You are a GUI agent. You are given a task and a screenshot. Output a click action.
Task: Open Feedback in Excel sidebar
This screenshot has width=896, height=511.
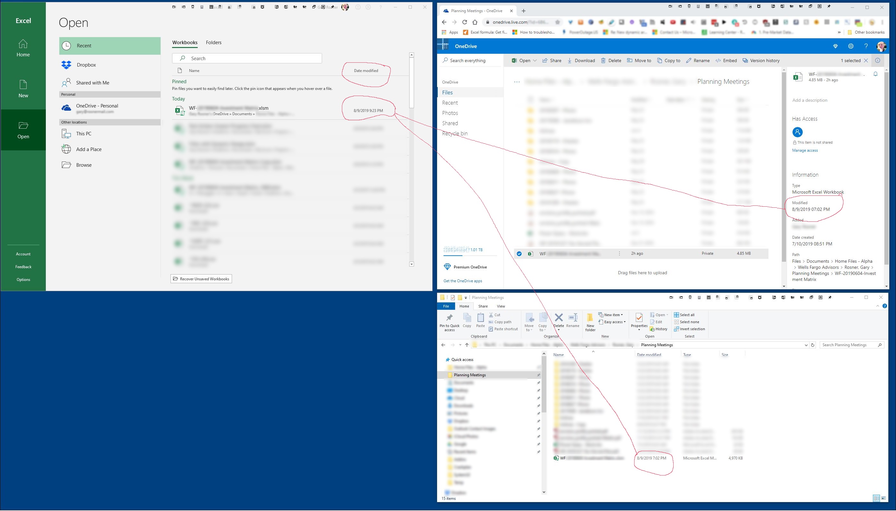tap(23, 267)
